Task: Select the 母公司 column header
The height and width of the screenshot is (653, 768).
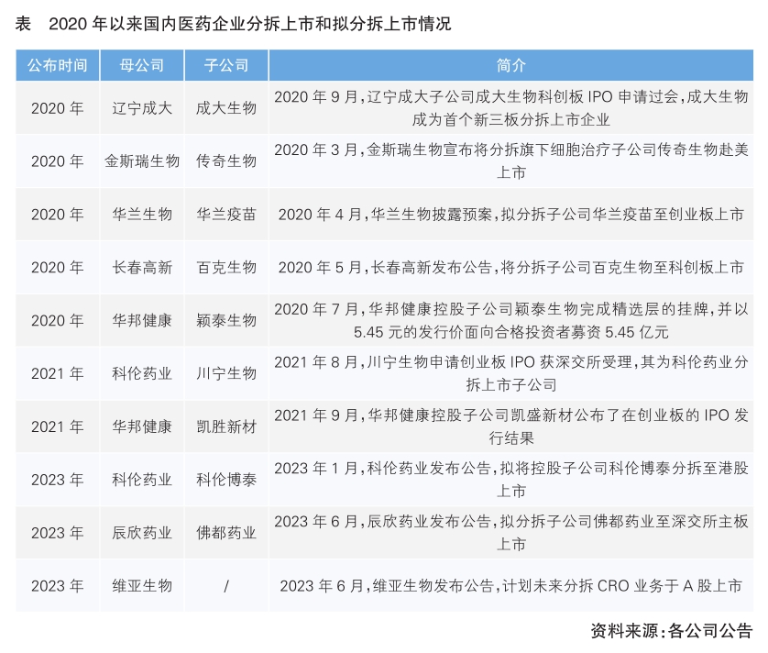Action: tap(141, 65)
